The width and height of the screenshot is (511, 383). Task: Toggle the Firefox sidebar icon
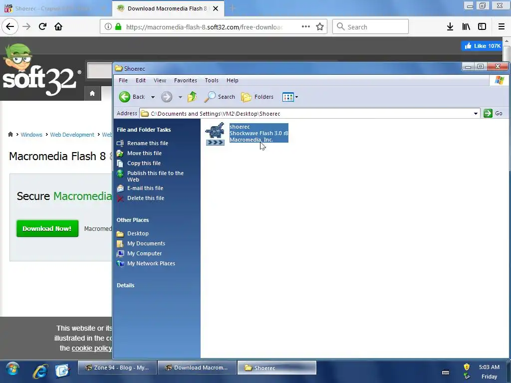pyautogui.click(x=482, y=27)
